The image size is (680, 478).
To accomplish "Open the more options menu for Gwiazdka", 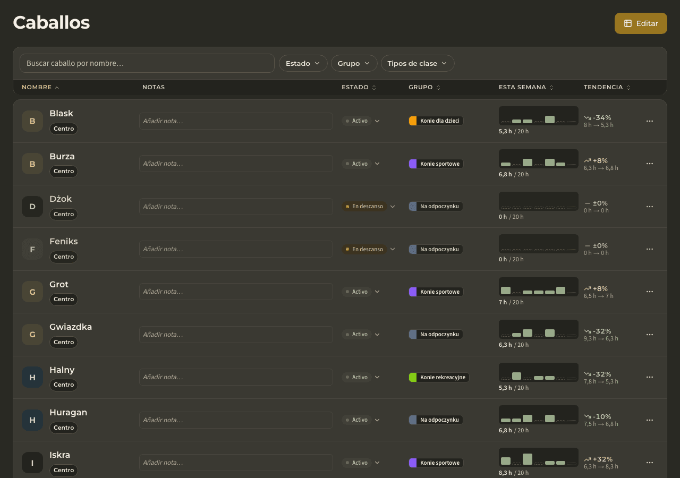I will tap(649, 335).
